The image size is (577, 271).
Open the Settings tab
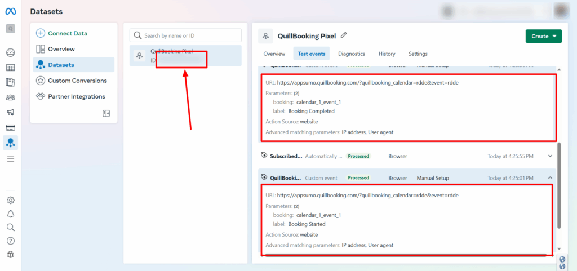[x=418, y=54]
